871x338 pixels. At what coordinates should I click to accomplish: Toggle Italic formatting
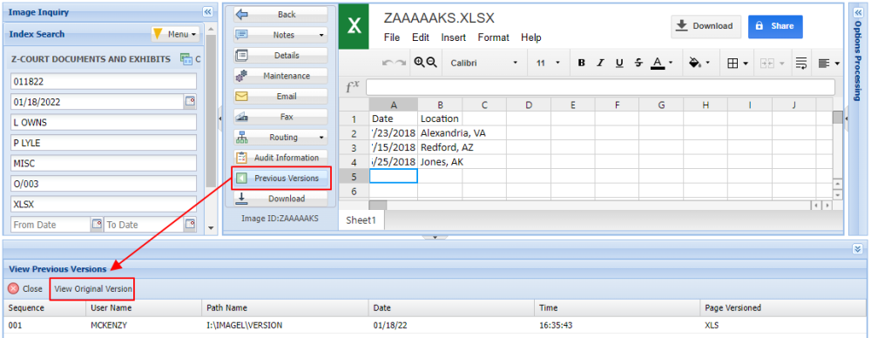pos(600,63)
